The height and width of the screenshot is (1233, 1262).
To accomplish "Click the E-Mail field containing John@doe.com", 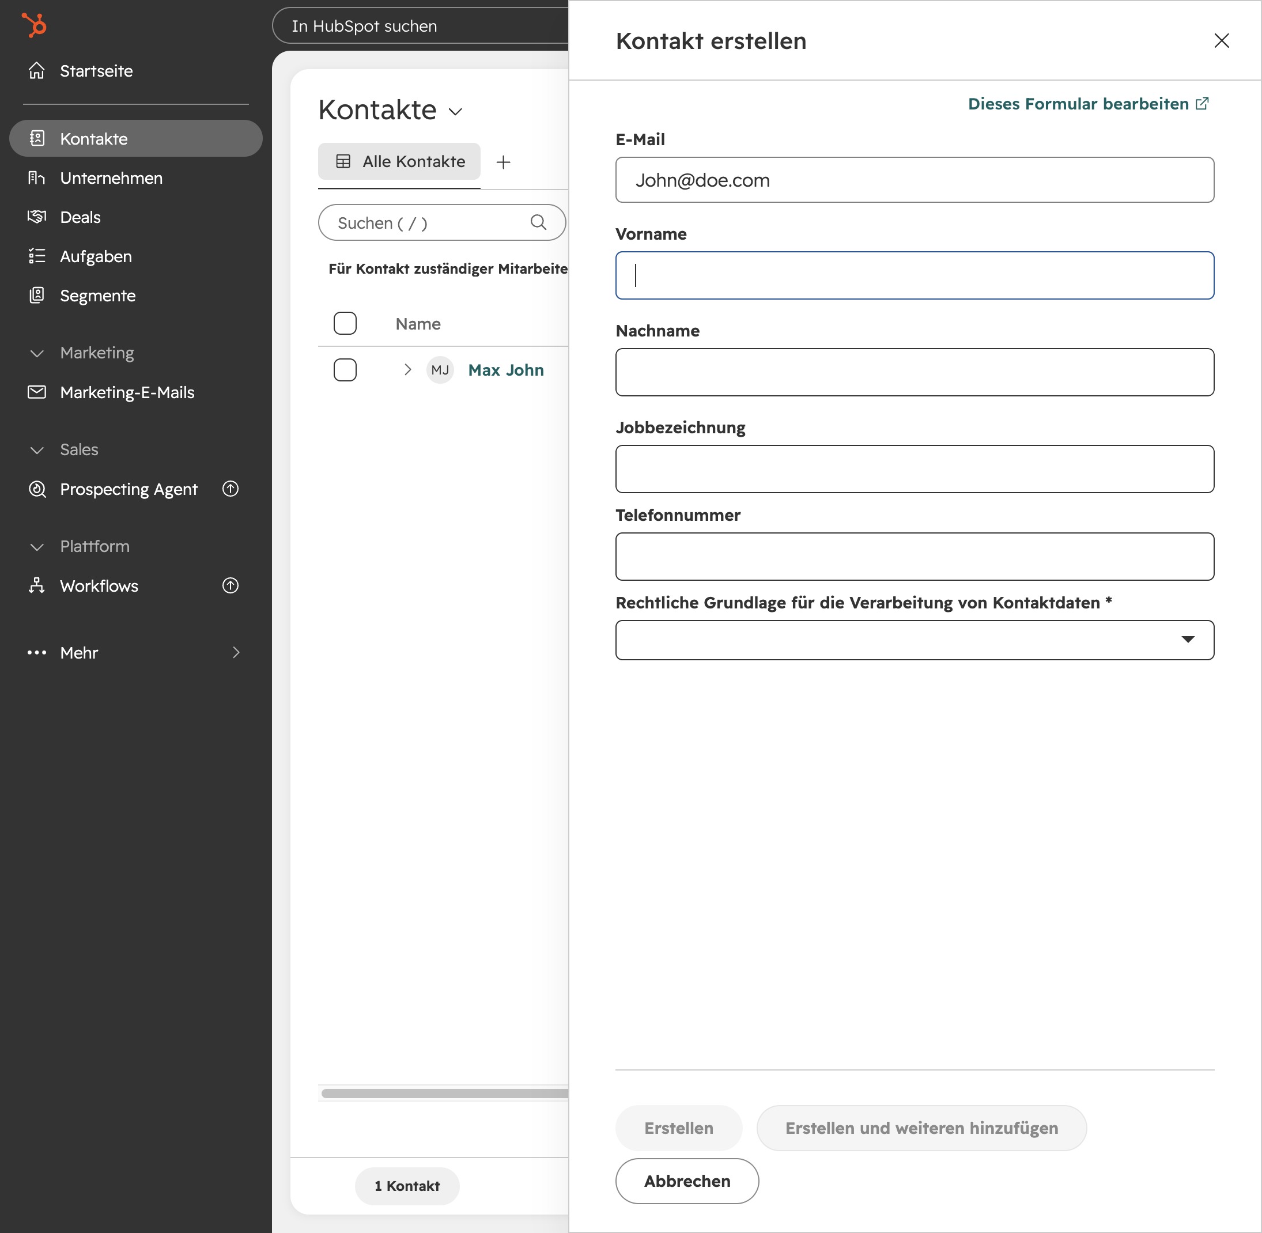I will 914,179.
